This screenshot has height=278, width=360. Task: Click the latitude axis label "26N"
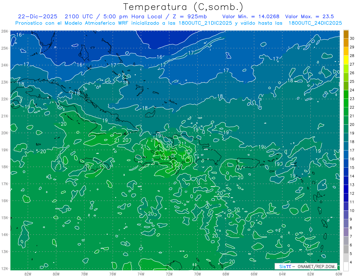4,31
